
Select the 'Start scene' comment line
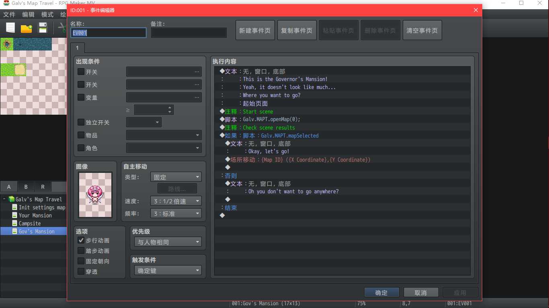[342, 111]
